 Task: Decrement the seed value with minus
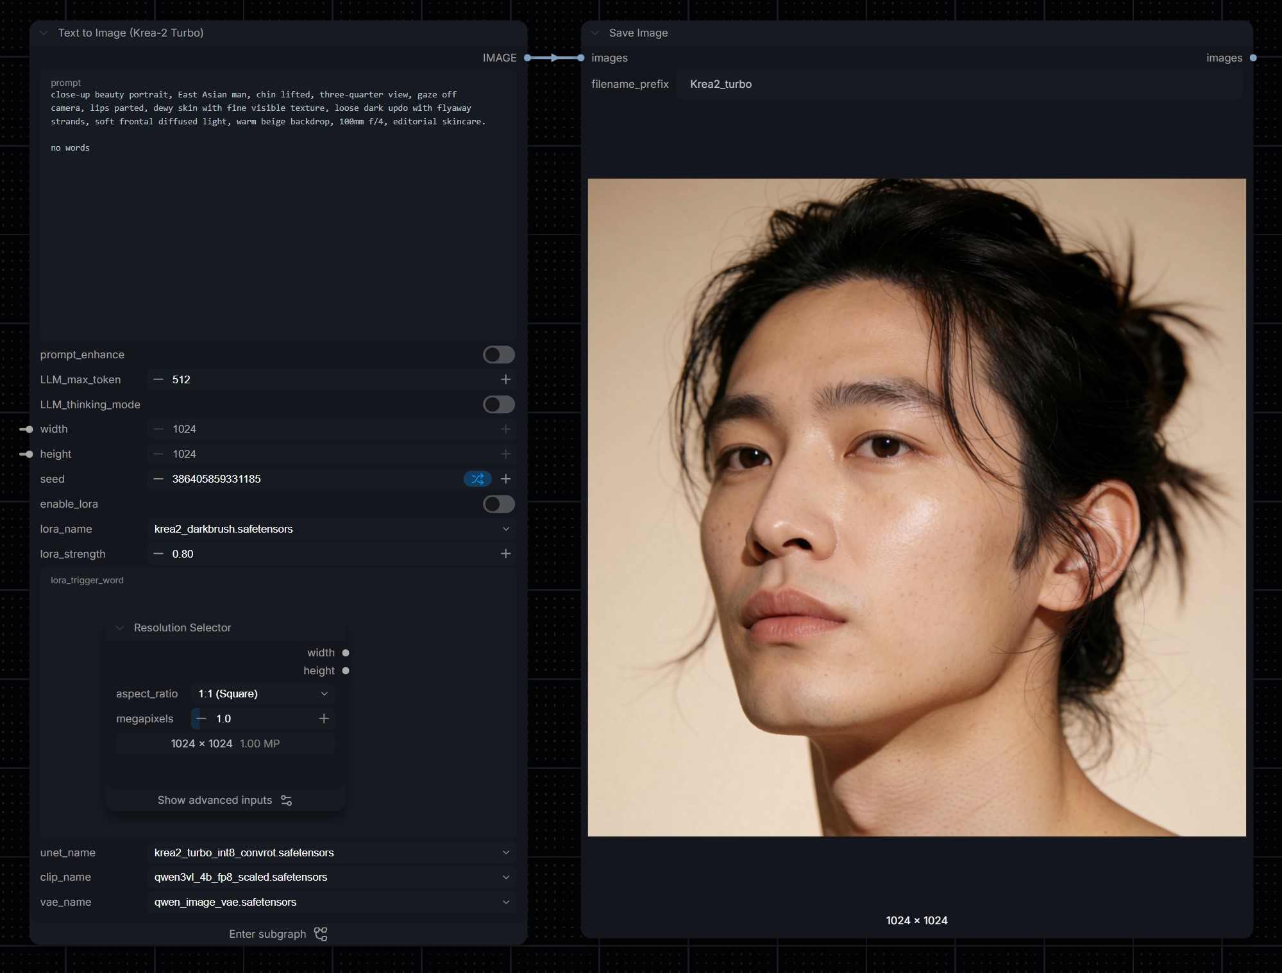pyautogui.click(x=158, y=479)
